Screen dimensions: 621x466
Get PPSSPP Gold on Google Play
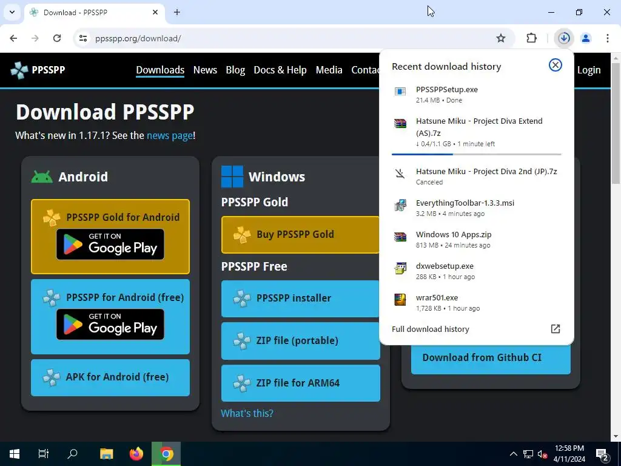(110, 244)
